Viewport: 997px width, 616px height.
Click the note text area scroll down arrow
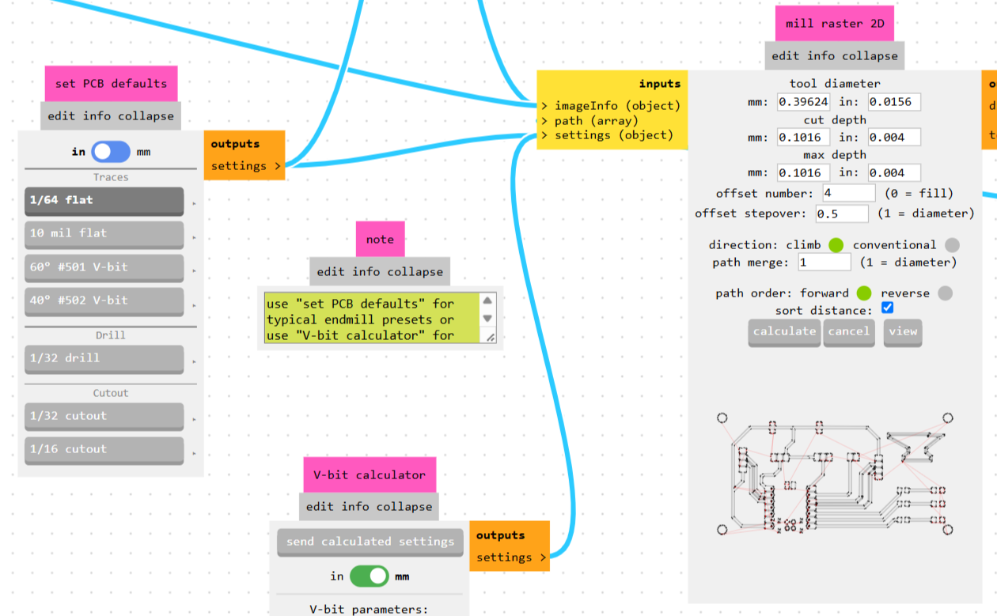488,319
